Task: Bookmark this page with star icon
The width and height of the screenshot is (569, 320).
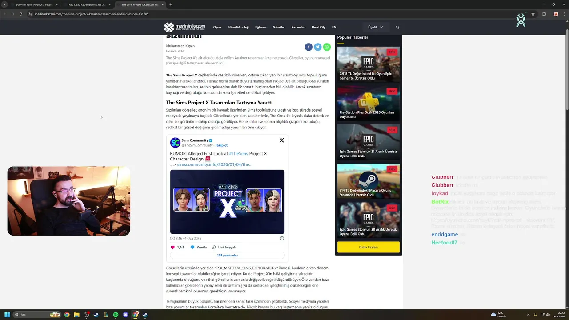Action: [x=533, y=14]
